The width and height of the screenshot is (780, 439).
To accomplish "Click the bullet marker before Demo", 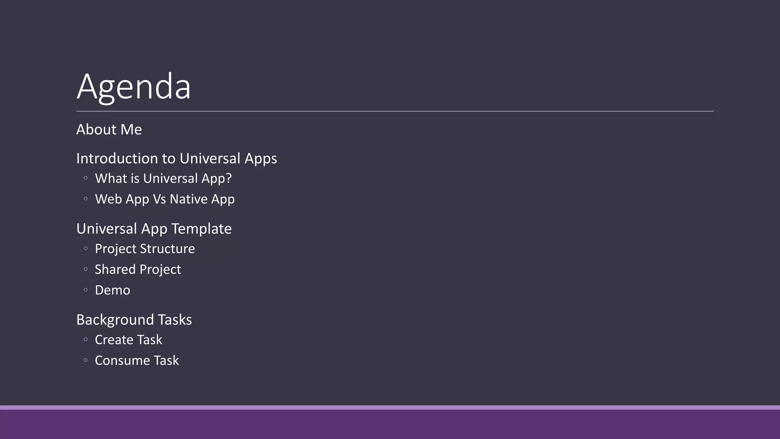I will point(86,290).
